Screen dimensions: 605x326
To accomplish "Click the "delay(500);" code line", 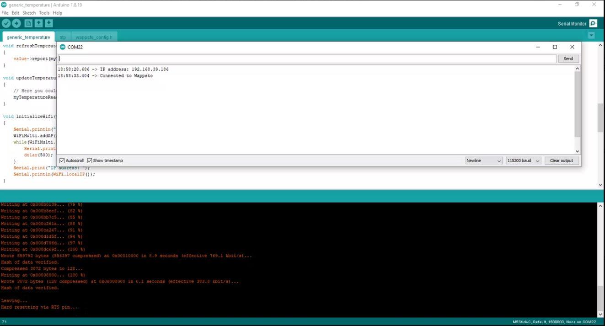I will click(38, 155).
